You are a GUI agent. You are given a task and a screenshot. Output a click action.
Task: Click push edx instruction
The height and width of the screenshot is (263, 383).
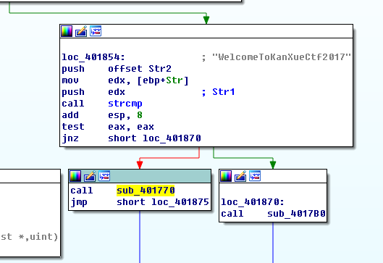coord(93,92)
